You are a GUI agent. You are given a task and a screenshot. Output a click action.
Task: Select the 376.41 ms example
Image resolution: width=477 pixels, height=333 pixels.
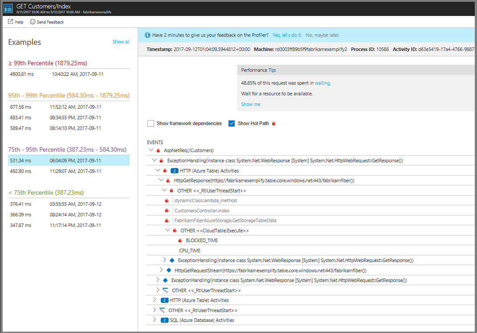tap(69, 204)
